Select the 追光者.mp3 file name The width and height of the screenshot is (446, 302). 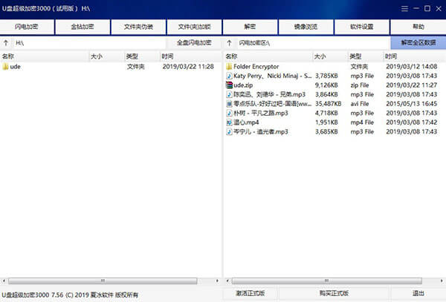tap(261, 131)
